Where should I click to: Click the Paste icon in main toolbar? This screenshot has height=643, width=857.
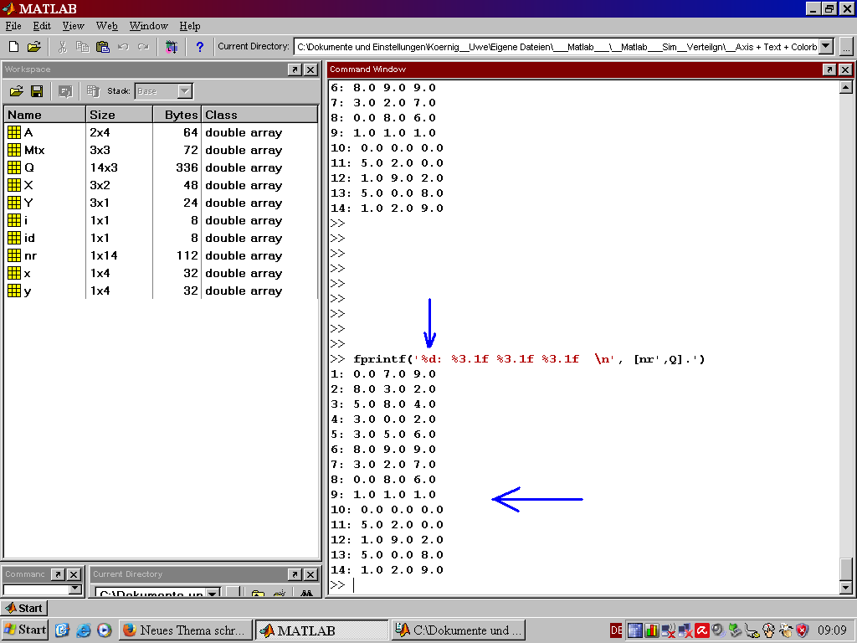point(103,47)
